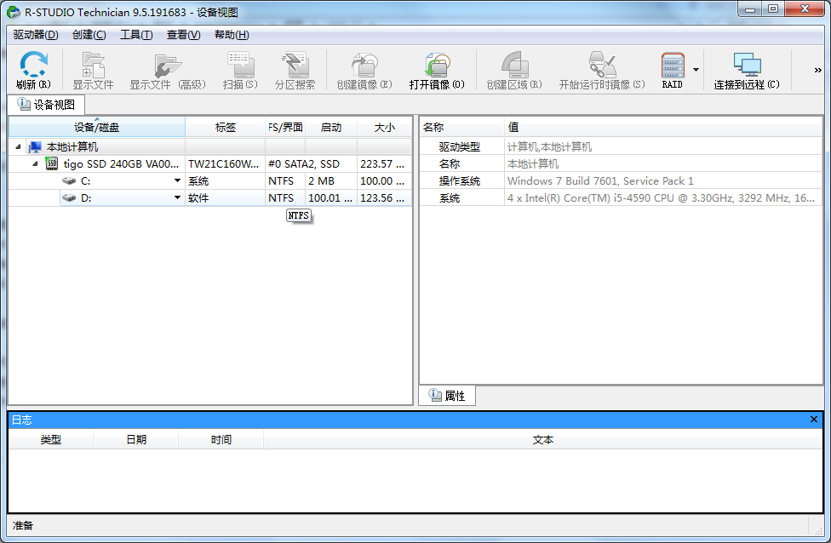
Task: Close the Log (日志) panel
Action: pos(814,420)
